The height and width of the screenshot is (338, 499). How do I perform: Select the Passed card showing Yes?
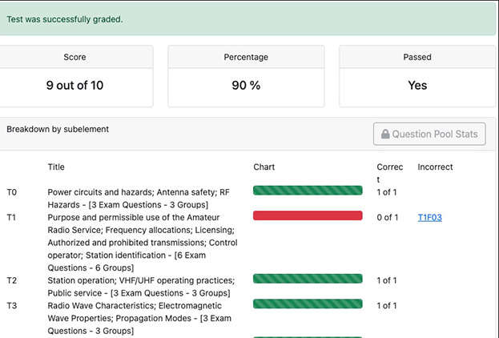click(x=417, y=76)
